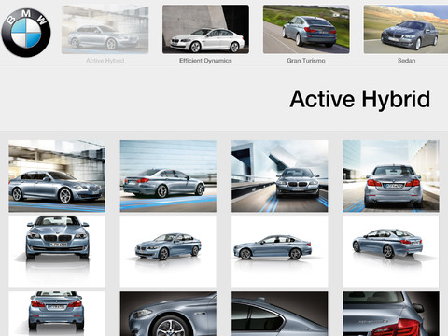This screenshot has height=336, width=448.
Task: Open studio front view on white background
Action: click(x=57, y=252)
